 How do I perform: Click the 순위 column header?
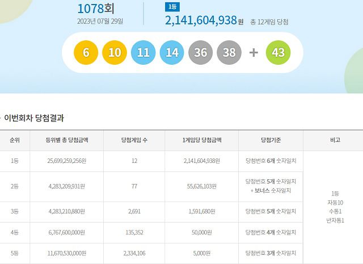[x=14, y=140]
